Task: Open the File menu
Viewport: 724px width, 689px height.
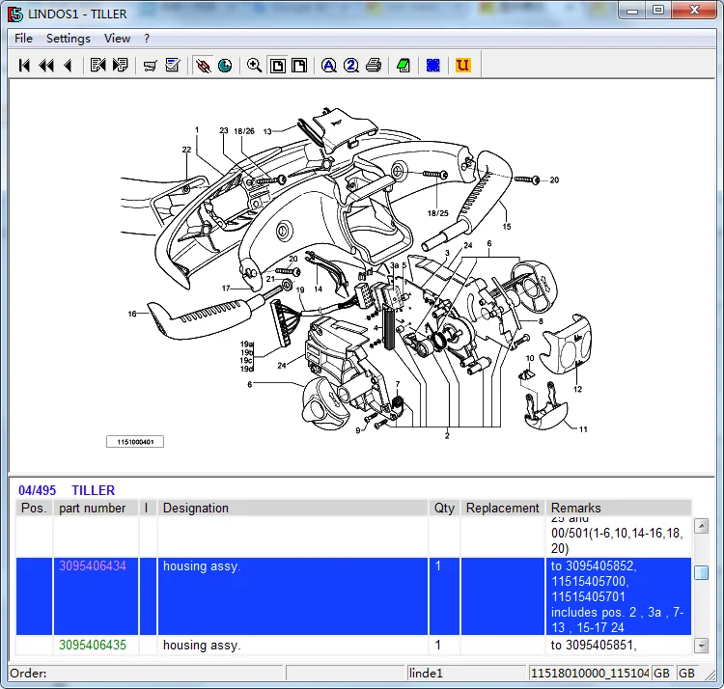Action: click(x=23, y=39)
